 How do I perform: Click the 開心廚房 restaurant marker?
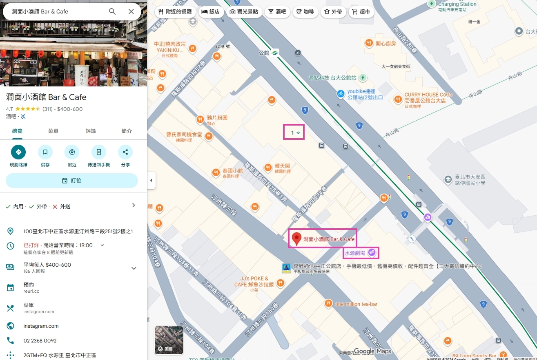(369, 42)
